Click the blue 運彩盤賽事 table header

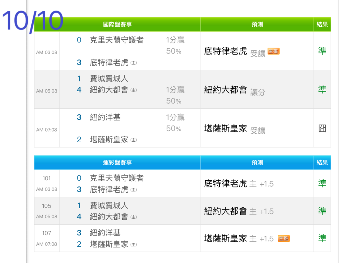(117, 162)
